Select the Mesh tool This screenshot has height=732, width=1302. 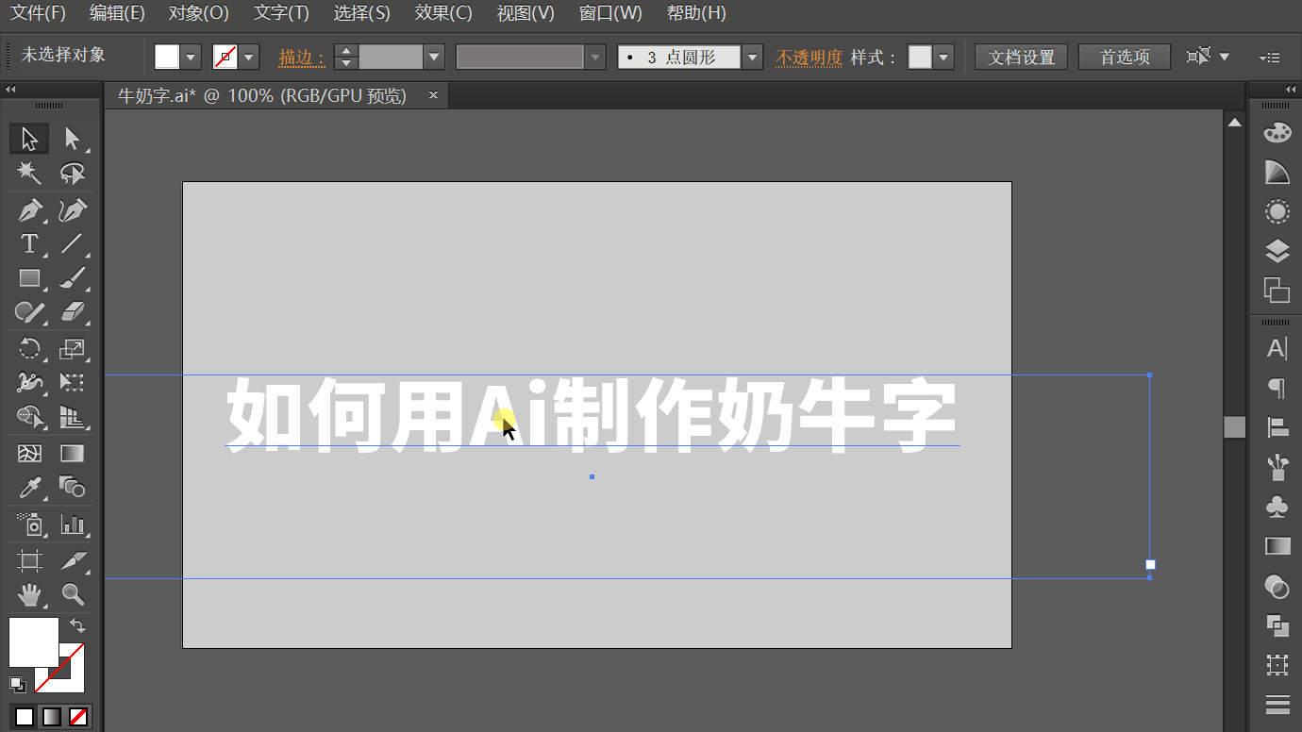click(x=29, y=454)
